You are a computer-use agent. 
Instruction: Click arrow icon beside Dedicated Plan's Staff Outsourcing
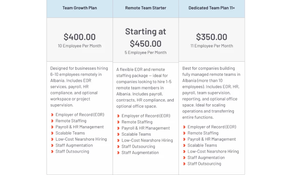pyautogui.click(x=184, y=164)
